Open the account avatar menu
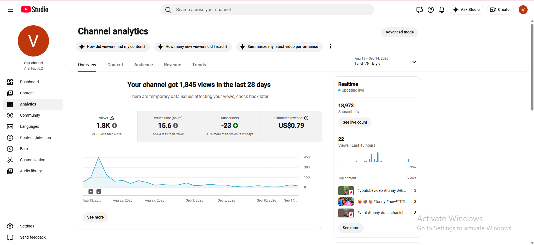This screenshot has width=534, height=245. click(523, 10)
